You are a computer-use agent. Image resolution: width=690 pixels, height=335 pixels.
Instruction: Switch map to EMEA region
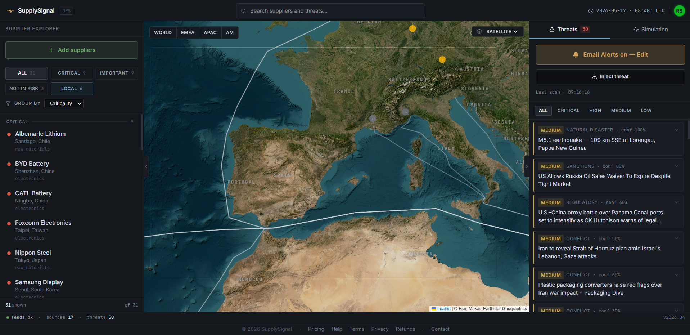click(x=188, y=33)
